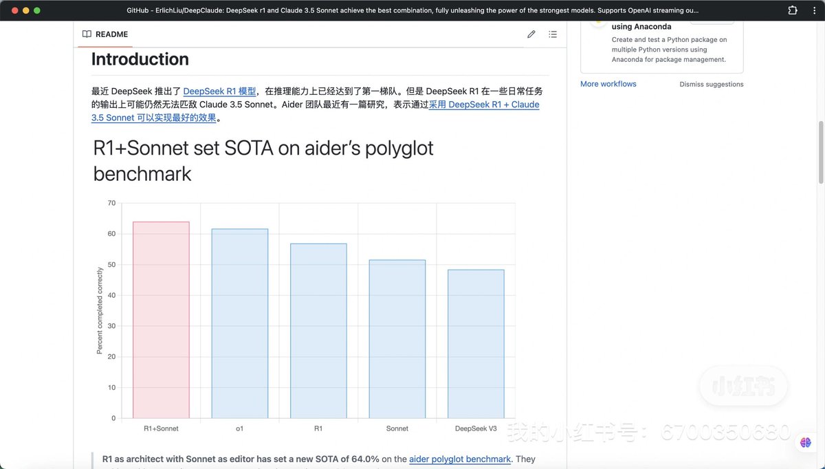Click the 'using Anaconda' workflow title
This screenshot has height=469, width=825.
pyautogui.click(x=641, y=27)
